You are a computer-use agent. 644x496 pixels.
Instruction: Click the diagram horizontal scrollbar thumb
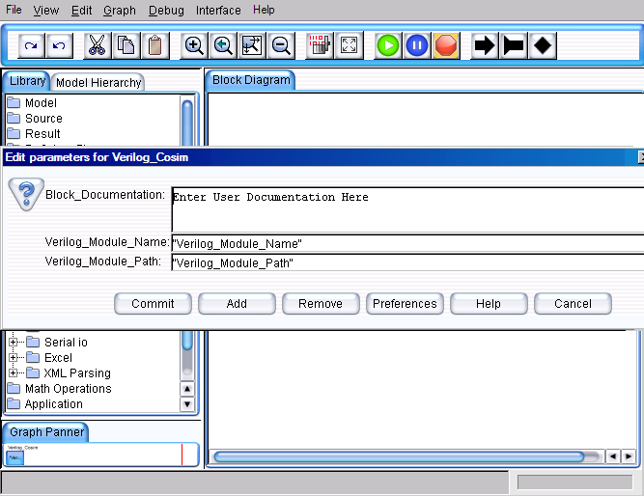click(x=399, y=456)
